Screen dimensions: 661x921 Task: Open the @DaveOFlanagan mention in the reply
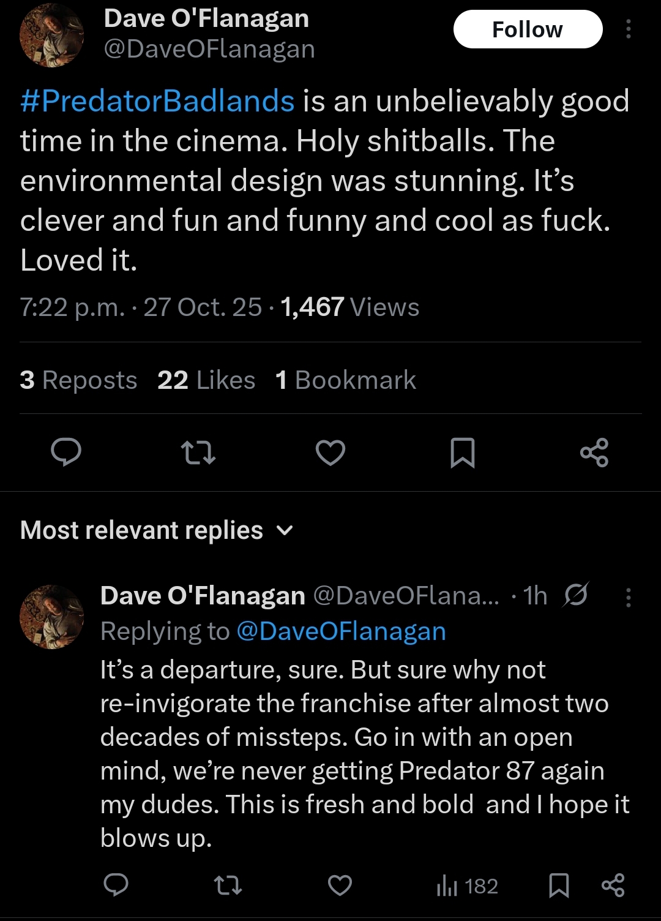341,631
